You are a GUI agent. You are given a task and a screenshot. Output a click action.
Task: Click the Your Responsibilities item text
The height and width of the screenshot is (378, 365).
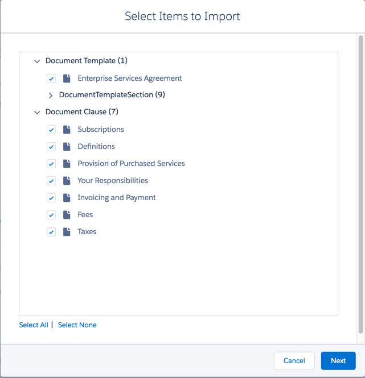(x=113, y=181)
